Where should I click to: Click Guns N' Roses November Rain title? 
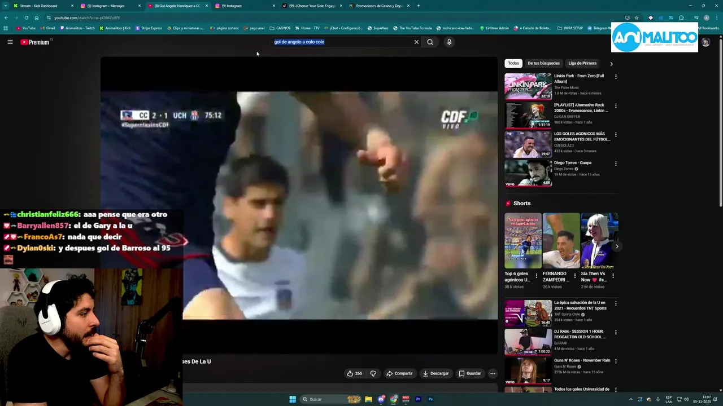click(582, 360)
